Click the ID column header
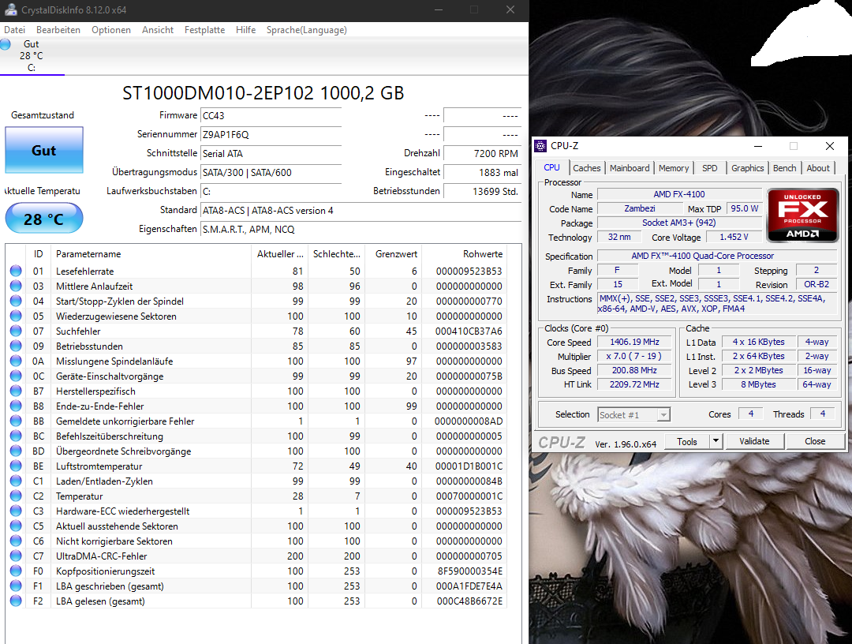Image resolution: width=852 pixels, height=644 pixels. [38, 254]
